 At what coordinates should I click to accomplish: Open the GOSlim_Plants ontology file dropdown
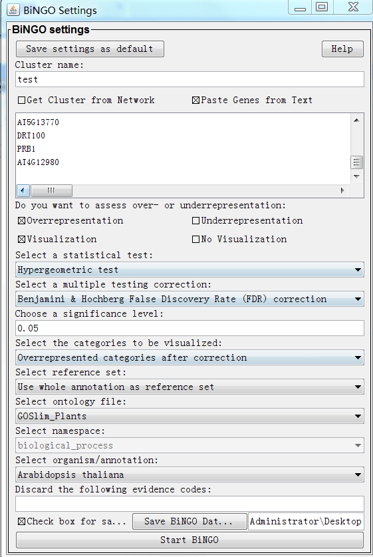point(190,416)
